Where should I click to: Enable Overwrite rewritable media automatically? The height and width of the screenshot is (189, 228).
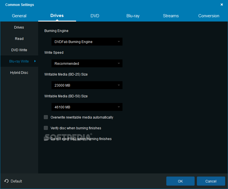coord(46,117)
